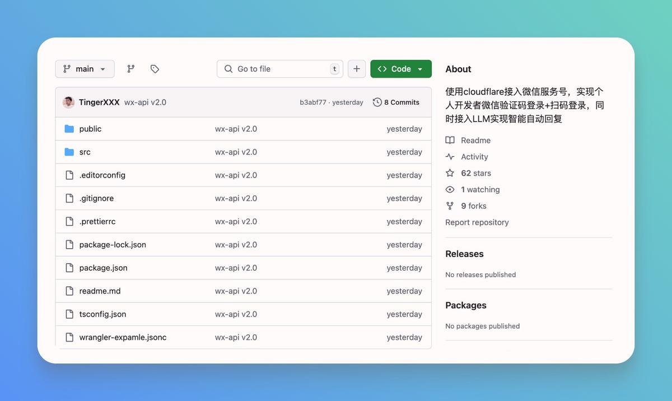The width and height of the screenshot is (672, 401).
Task: Click the package.json file icon
Action: 69,268
